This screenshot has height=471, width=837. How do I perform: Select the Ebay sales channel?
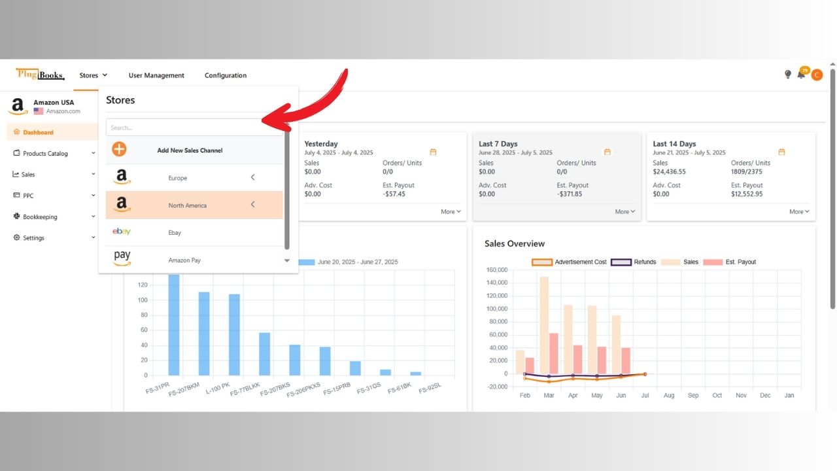(175, 232)
